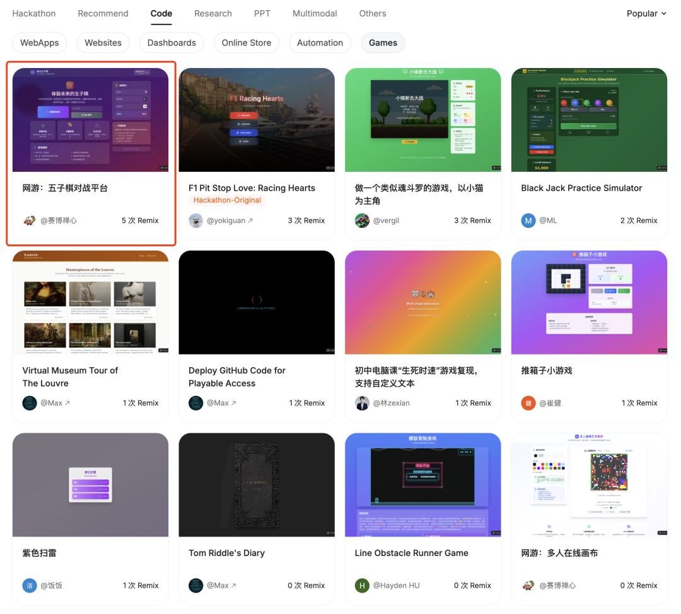Toggle the Automation filter chip
This screenshot has width=681, height=614.
(320, 43)
